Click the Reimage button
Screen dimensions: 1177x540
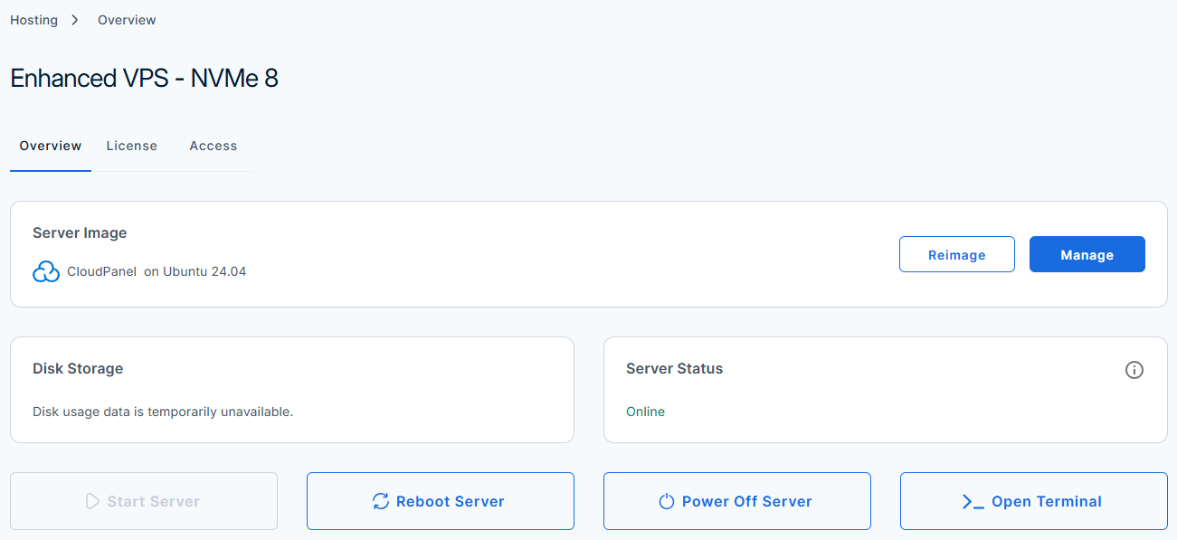[957, 255]
